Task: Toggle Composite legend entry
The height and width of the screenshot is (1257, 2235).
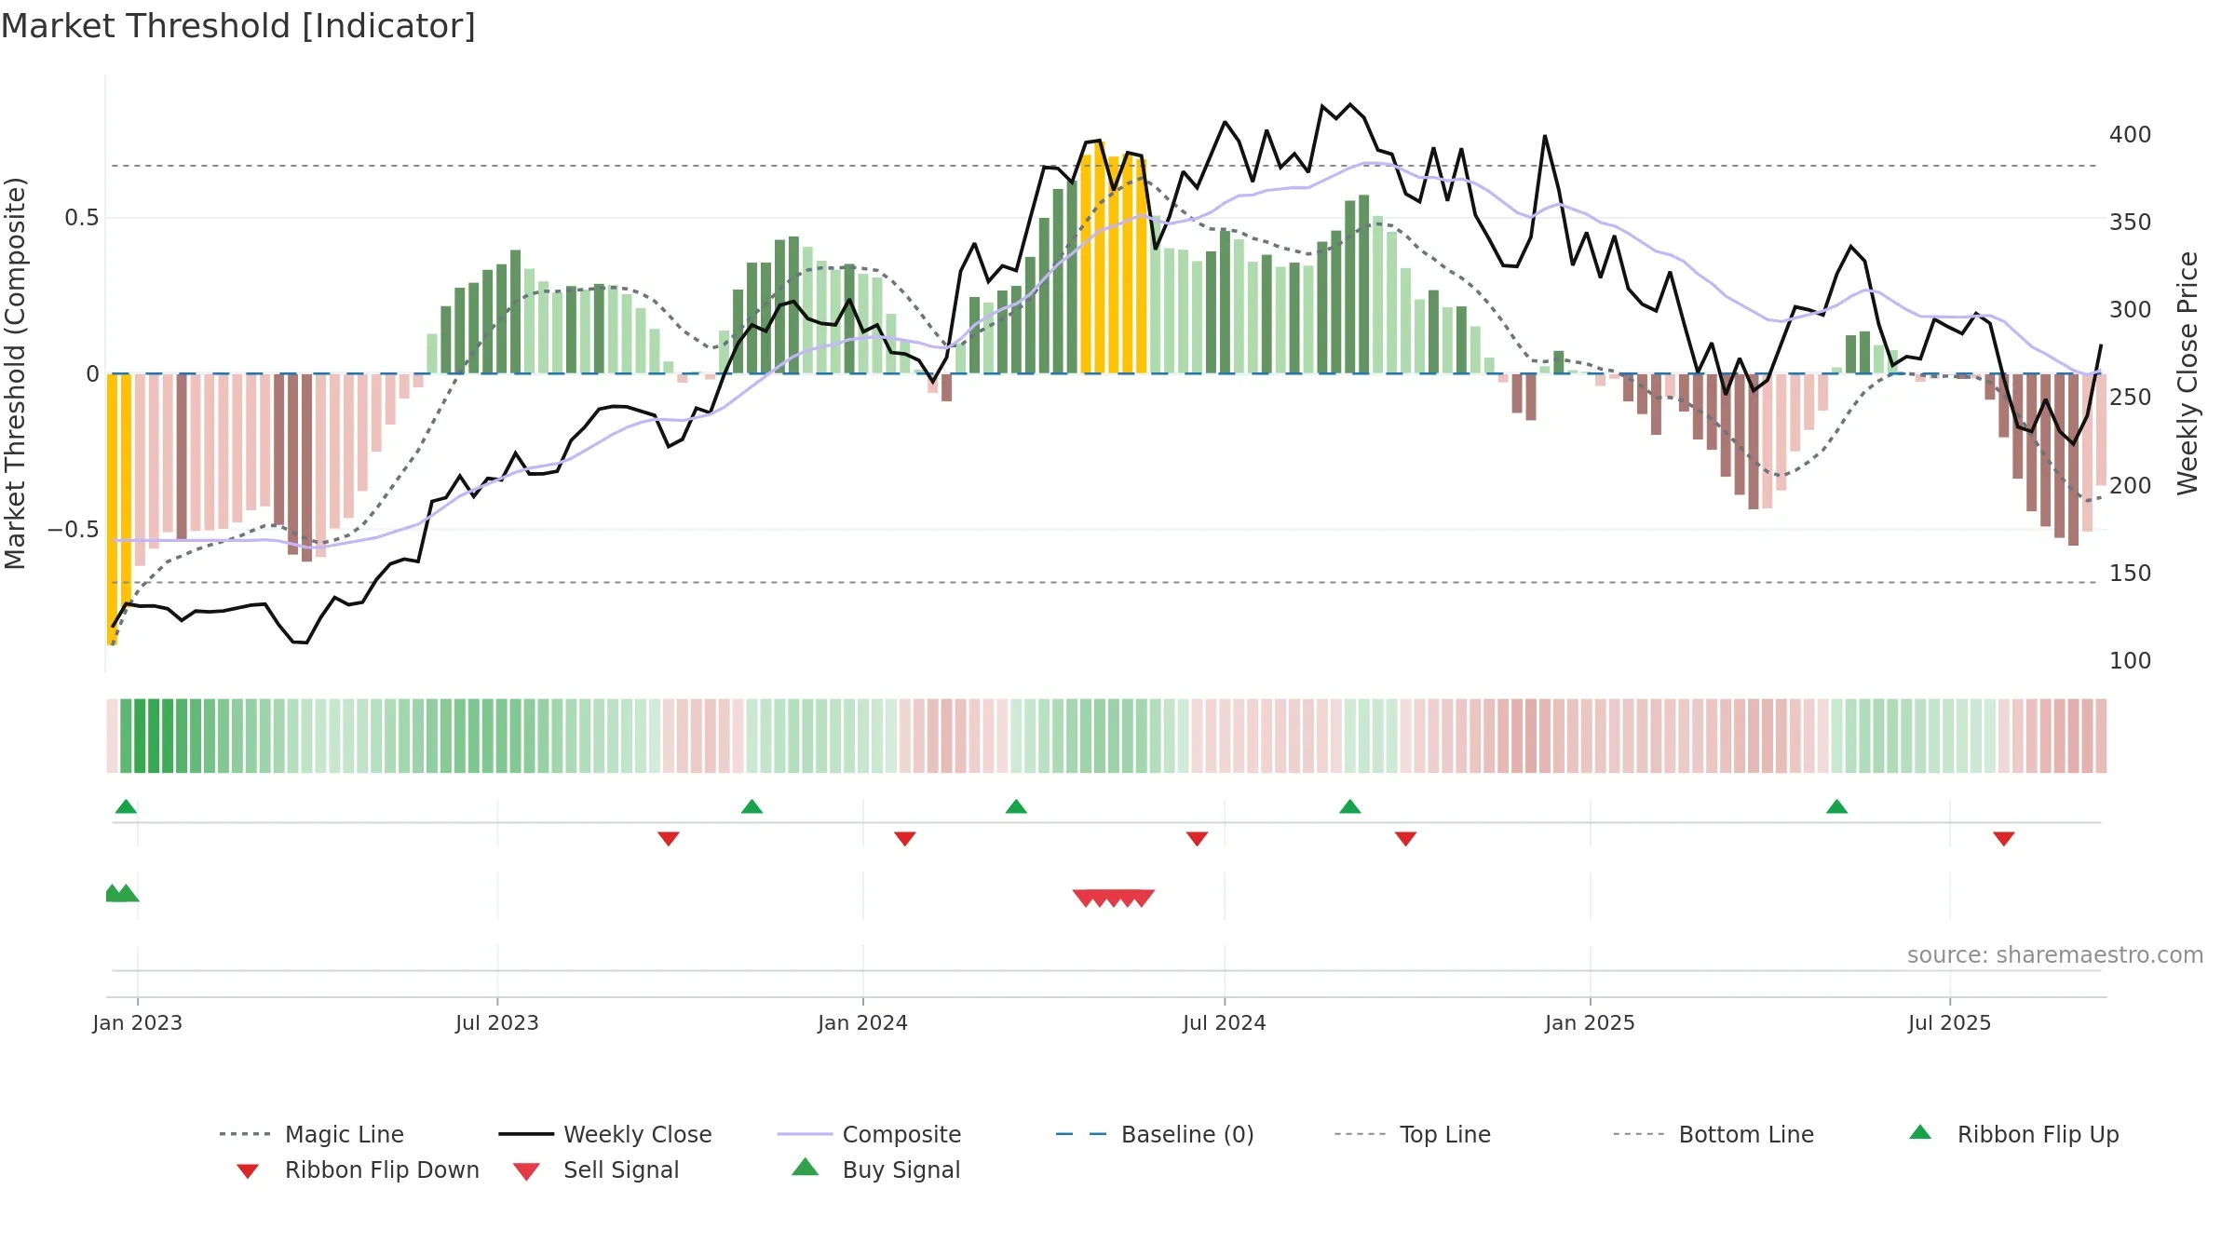Action: (x=869, y=1134)
